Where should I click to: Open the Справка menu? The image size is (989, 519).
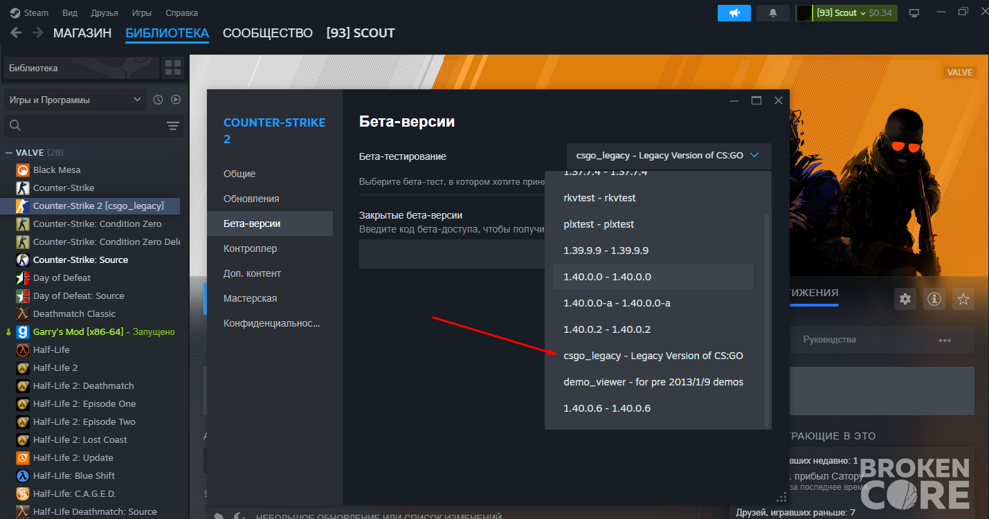pyautogui.click(x=182, y=13)
